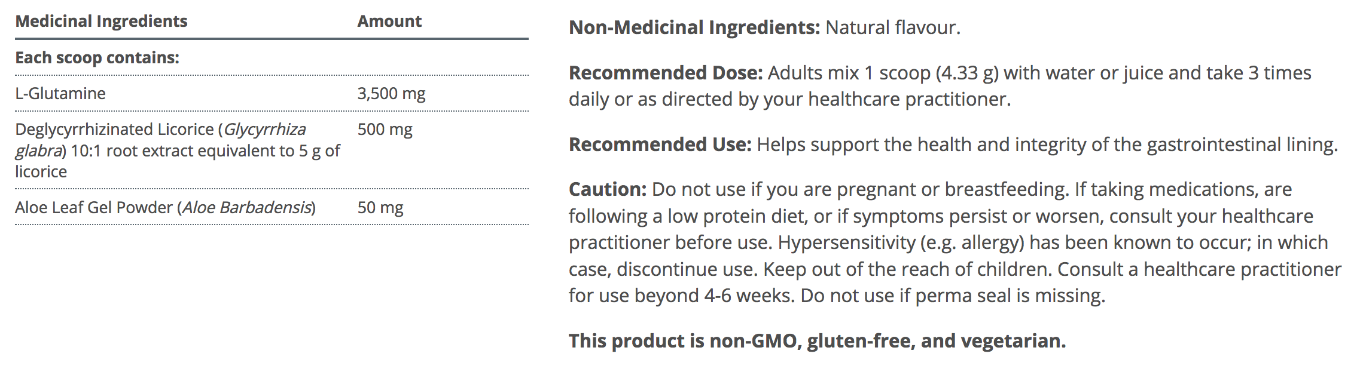Click the italic "Aloe Barbadensis" text
1360x369 pixels.
(x=248, y=208)
